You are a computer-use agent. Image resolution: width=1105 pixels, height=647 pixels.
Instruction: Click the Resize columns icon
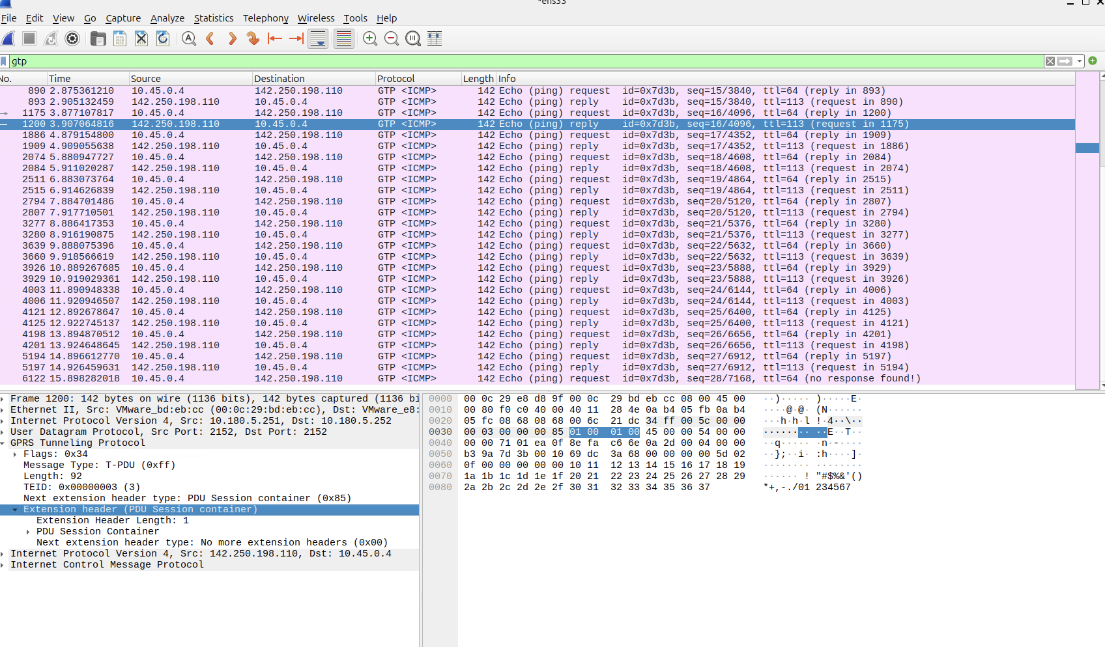[x=435, y=39]
